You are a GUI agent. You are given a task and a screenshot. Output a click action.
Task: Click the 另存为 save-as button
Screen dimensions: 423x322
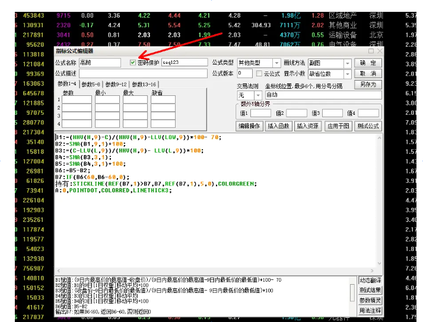pos(368,84)
